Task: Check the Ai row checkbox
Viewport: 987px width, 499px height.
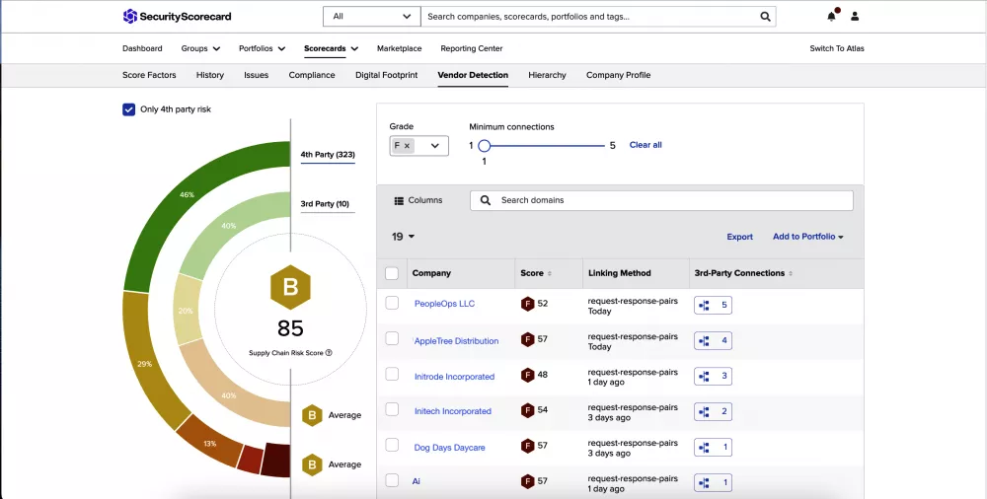Action: click(x=392, y=480)
